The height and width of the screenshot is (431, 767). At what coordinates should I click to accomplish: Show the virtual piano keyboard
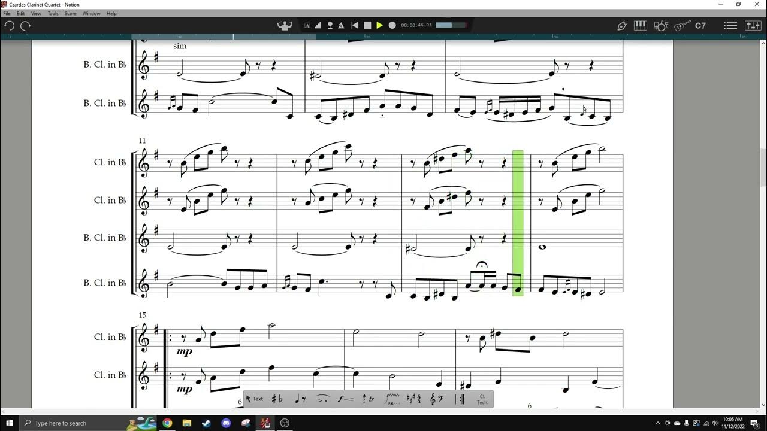pyautogui.click(x=641, y=25)
